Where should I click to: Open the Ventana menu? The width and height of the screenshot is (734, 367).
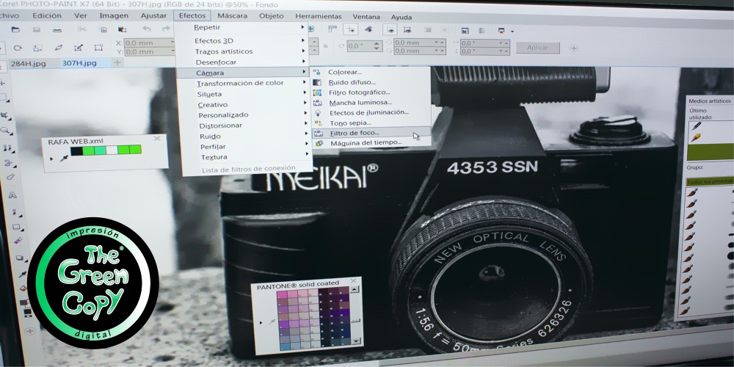(366, 16)
